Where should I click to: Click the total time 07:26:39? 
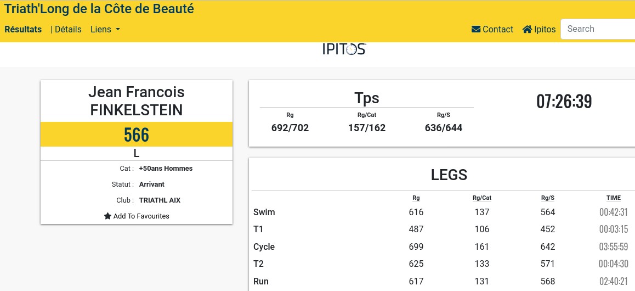point(564,102)
